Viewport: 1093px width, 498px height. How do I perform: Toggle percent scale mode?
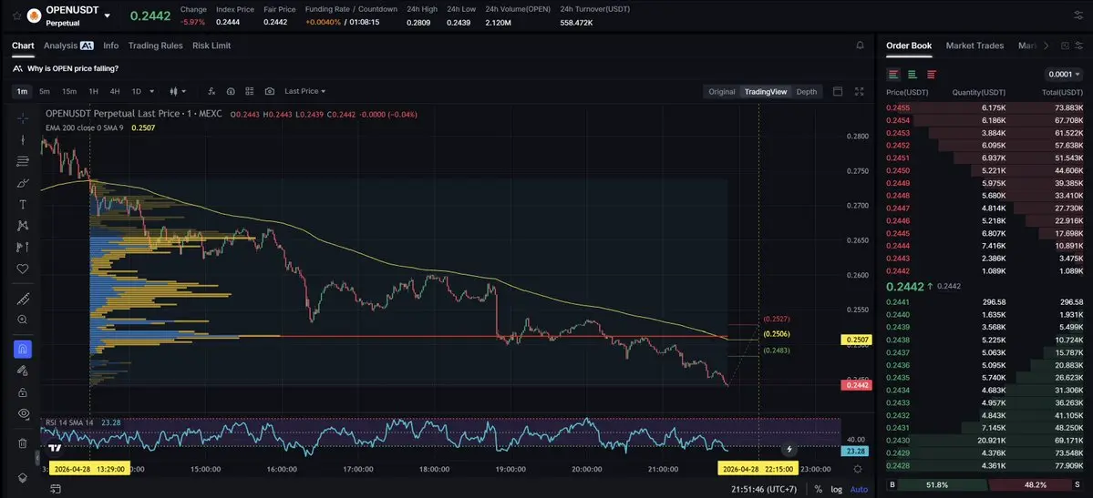point(819,490)
